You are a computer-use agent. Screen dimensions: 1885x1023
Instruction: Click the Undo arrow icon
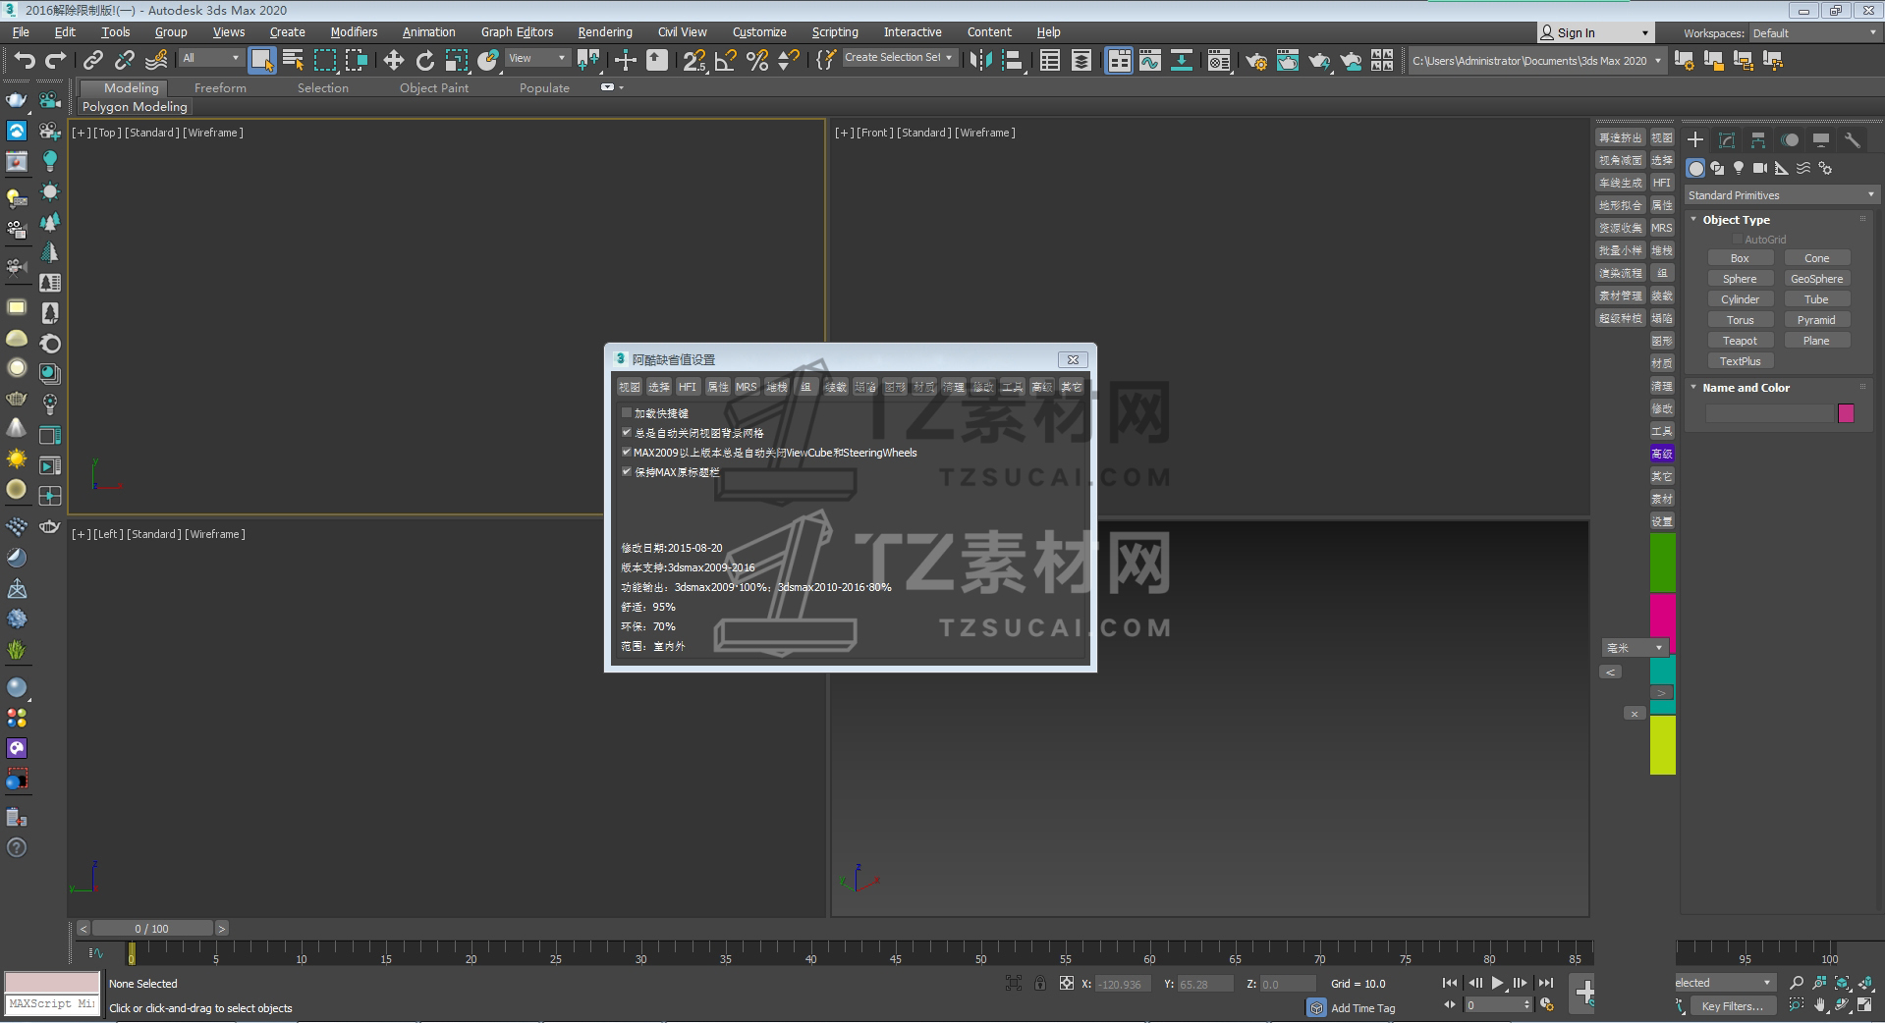(25, 61)
